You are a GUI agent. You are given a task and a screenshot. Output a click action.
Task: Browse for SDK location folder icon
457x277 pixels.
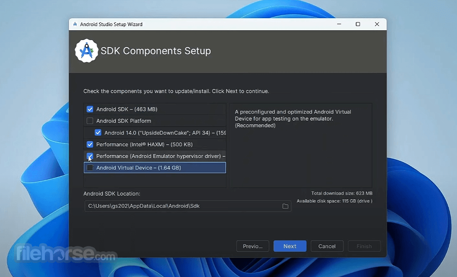click(285, 206)
